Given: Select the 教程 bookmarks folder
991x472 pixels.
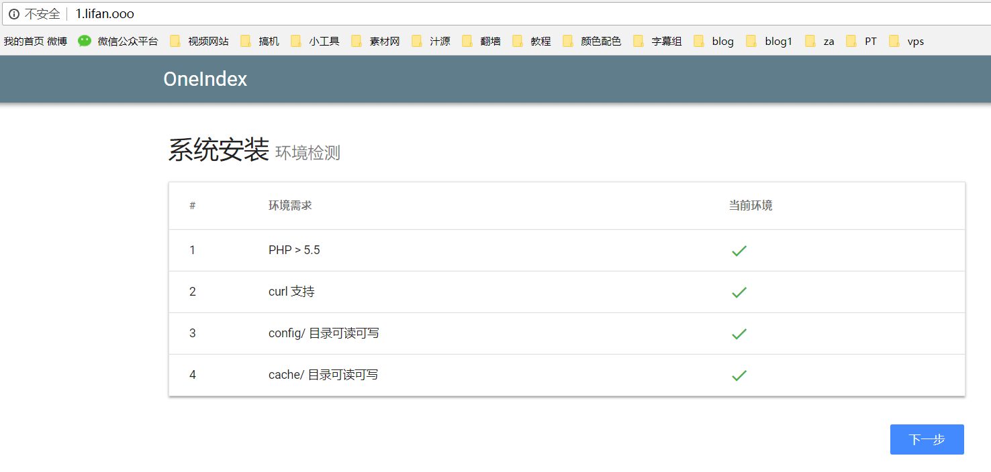Looking at the screenshot, I should point(532,42).
